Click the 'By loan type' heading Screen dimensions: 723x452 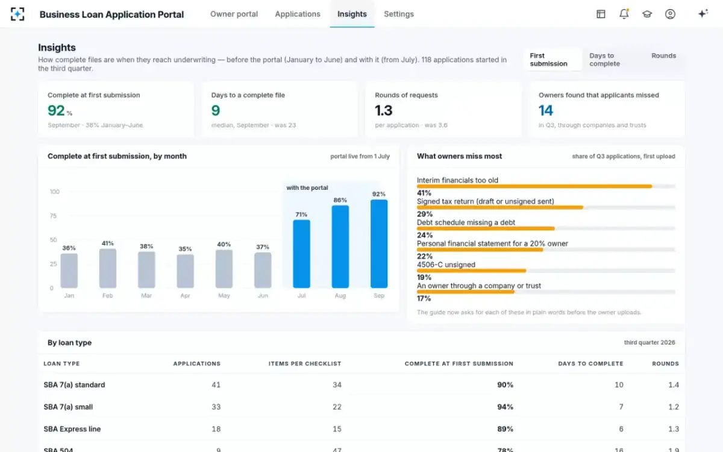(70, 342)
